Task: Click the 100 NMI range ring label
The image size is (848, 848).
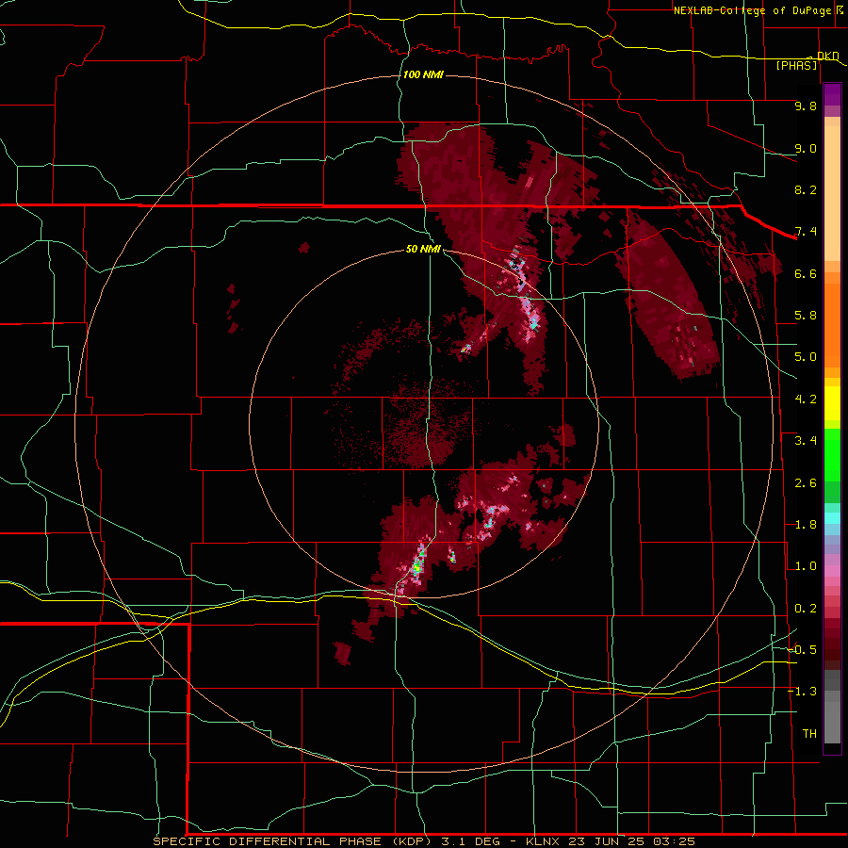Action: pyautogui.click(x=423, y=74)
